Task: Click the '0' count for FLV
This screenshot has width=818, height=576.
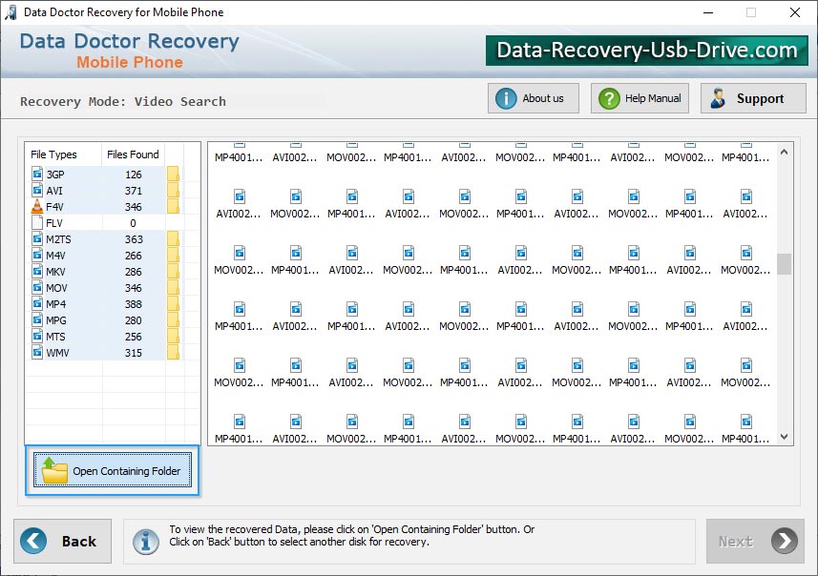Action: coord(133,223)
